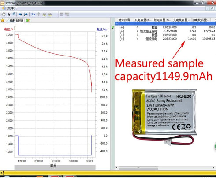The image size is (216, 178).
Task: Click the 循环序号 column header
Action: (124, 20)
